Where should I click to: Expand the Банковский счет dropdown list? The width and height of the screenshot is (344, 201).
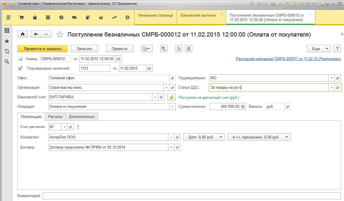155,97
